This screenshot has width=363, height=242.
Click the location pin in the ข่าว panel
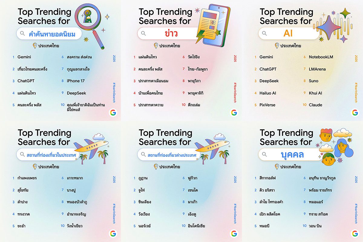156,46
